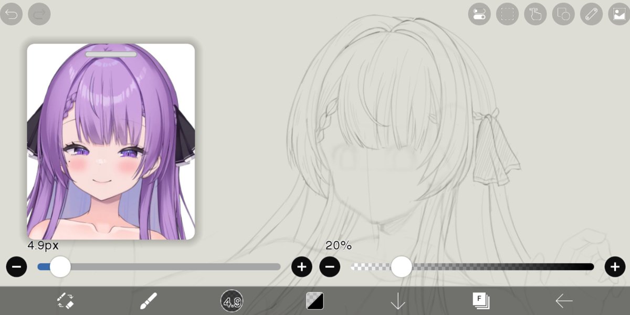This screenshot has width=630, height=315.
Task: Click the 20% opacity label
Action: point(339,246)
